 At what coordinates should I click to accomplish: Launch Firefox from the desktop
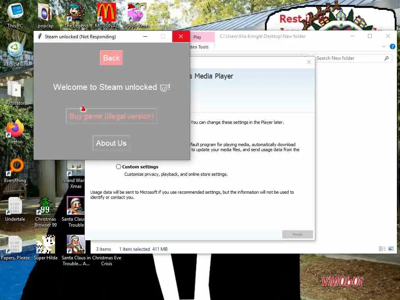point(15,132)
